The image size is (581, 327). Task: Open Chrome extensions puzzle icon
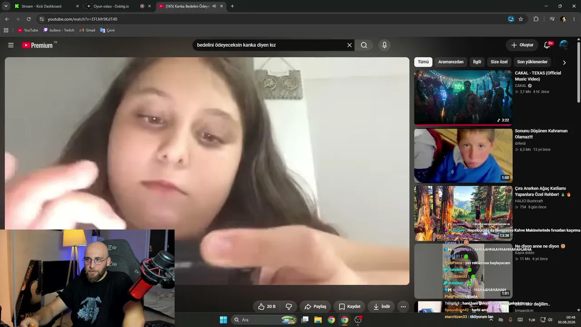tap(536, 19)
